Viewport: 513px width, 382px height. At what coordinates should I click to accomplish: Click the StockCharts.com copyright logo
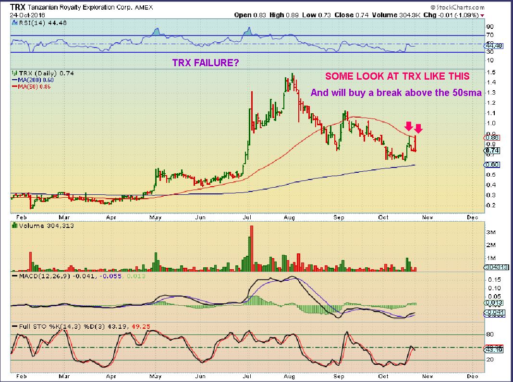tap(457, 7)
